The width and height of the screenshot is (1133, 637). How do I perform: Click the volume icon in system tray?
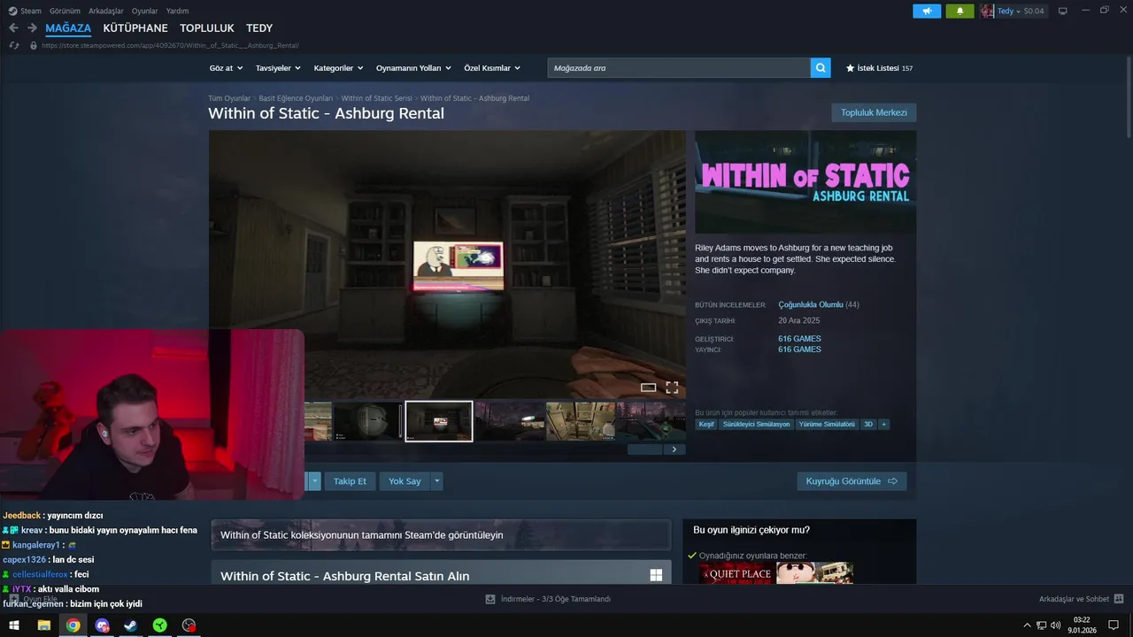coord(1056,625)
